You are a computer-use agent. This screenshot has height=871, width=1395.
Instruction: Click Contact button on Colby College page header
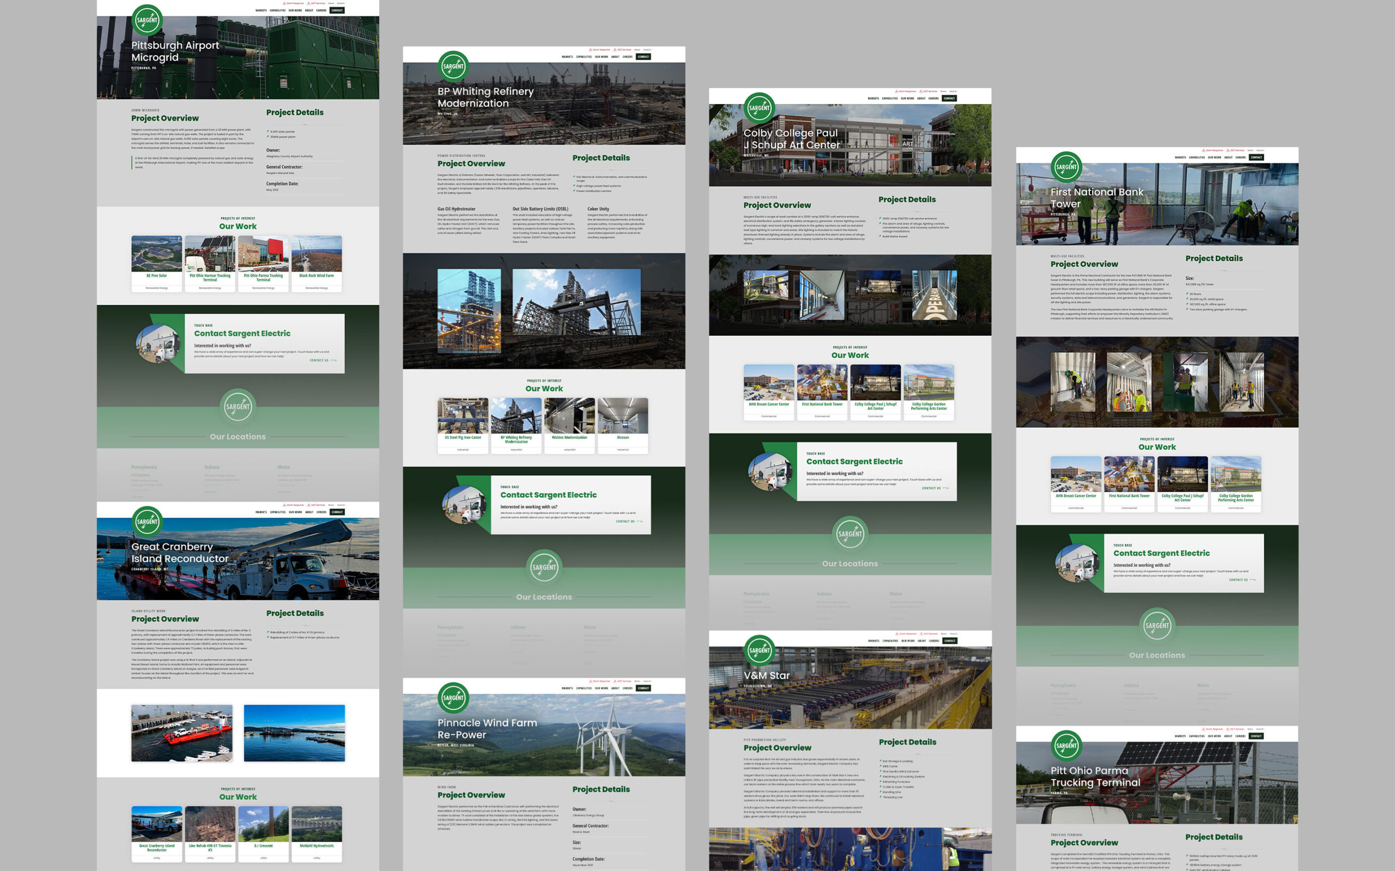949,99
